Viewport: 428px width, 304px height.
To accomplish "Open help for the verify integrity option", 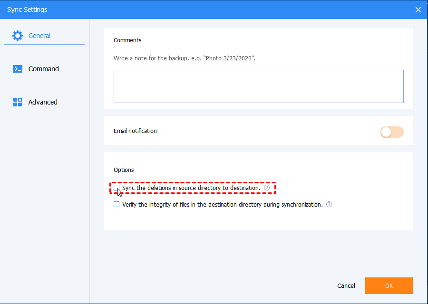I will pyautogui.click(x=329, y=204).
